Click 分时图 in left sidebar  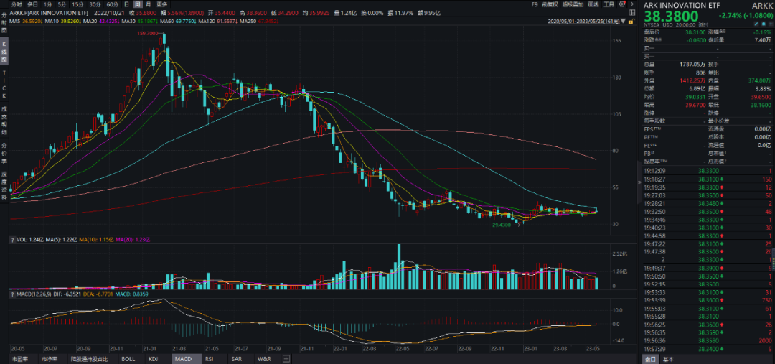point(4,22)
